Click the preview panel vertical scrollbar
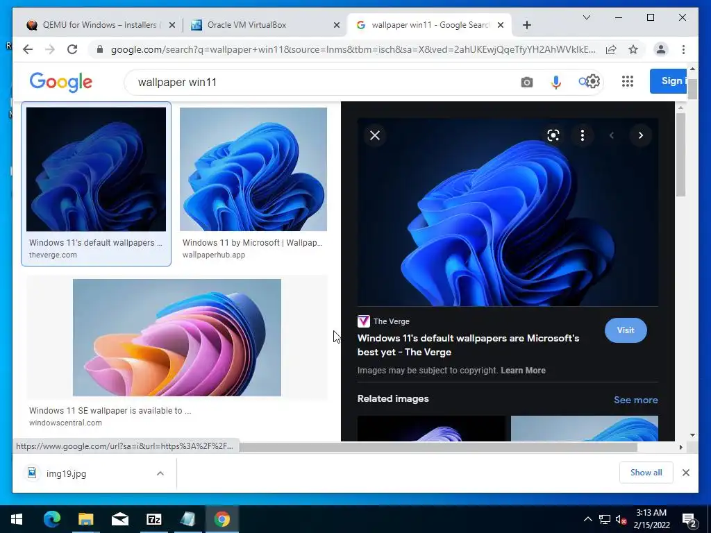The width and height of the screenshot is (711, 533). pyautogui.click(x=680, y=154)
